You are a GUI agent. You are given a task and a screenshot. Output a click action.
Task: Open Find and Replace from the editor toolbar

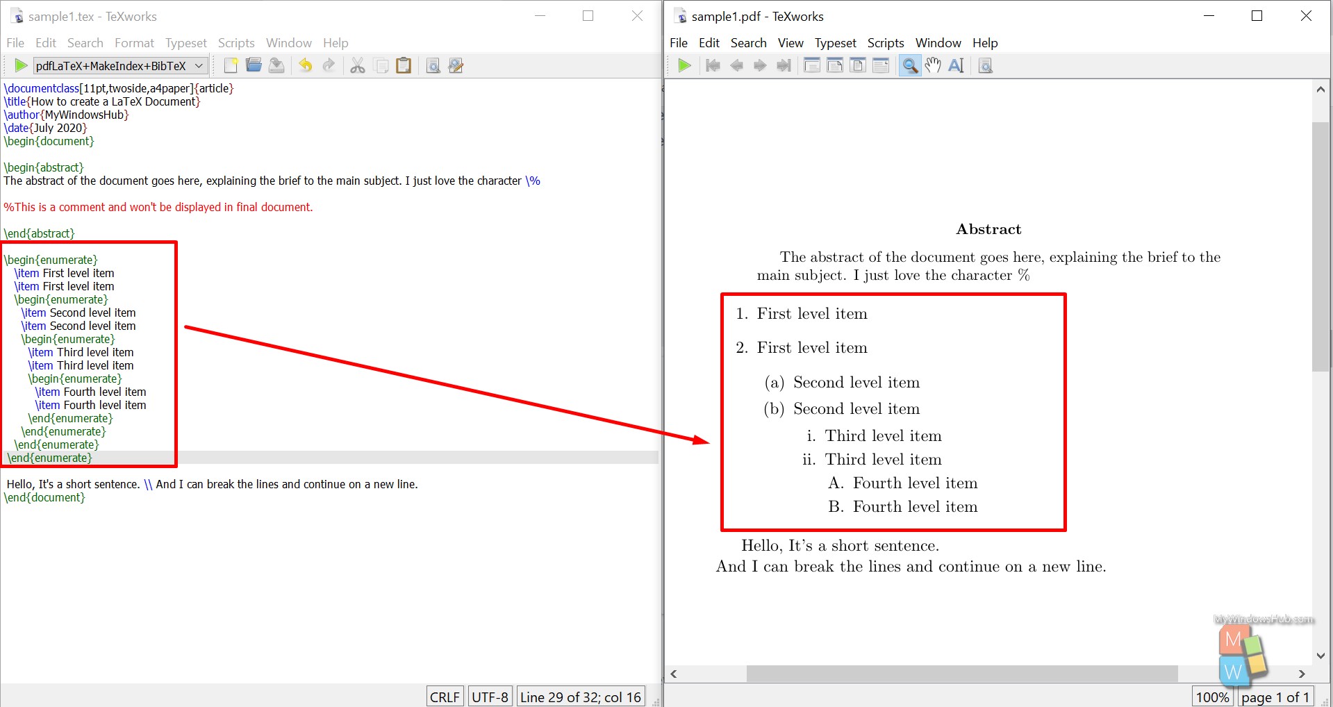[x=455, y=65]
